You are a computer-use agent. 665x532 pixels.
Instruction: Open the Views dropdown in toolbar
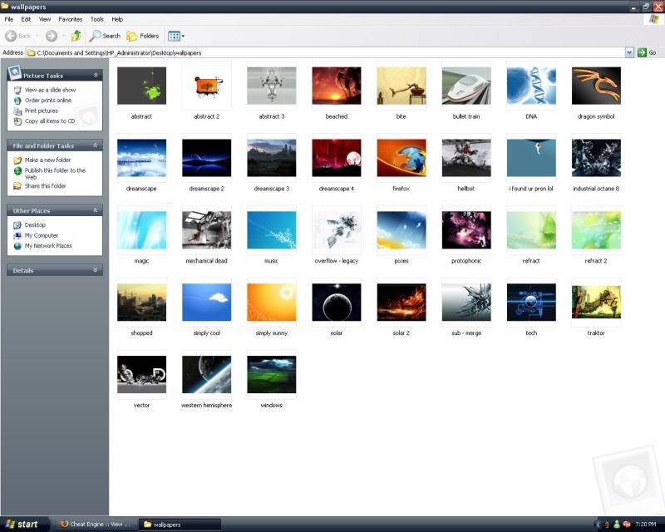(175, 36)
